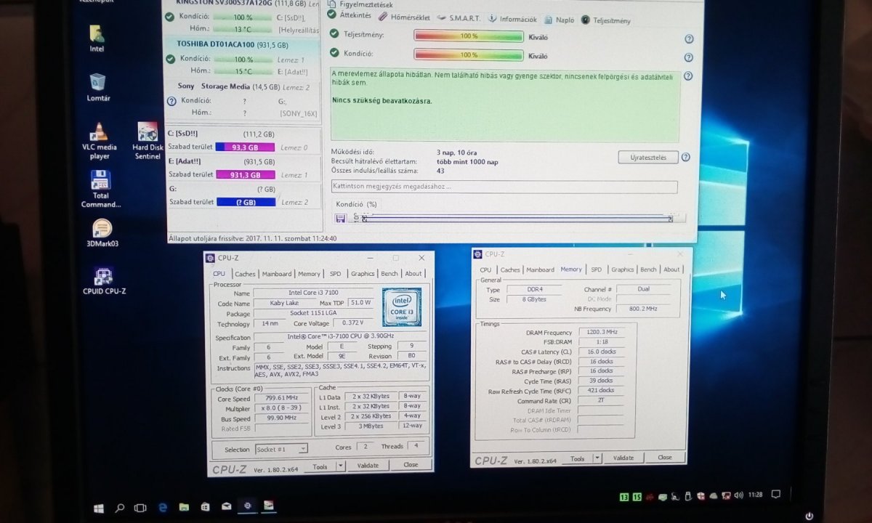Open the S.M.A.R.T. tab
Viewport: 872px width, 523px height.
[x=459, y=18]
